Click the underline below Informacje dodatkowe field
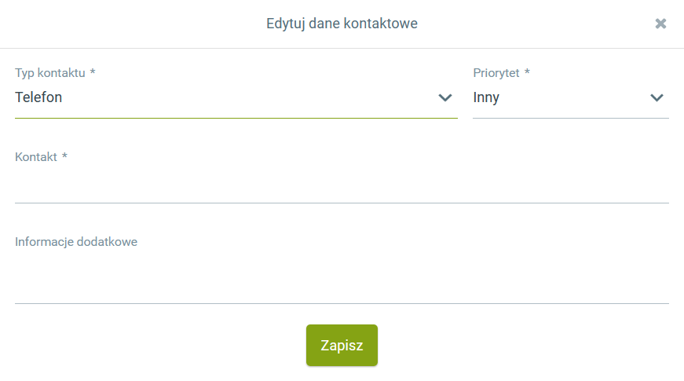This screenshot has width=684, height=381. (x=342, y=303)
